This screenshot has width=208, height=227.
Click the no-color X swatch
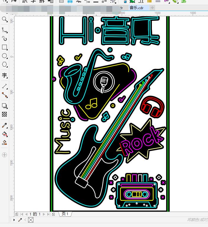(31, 220)
